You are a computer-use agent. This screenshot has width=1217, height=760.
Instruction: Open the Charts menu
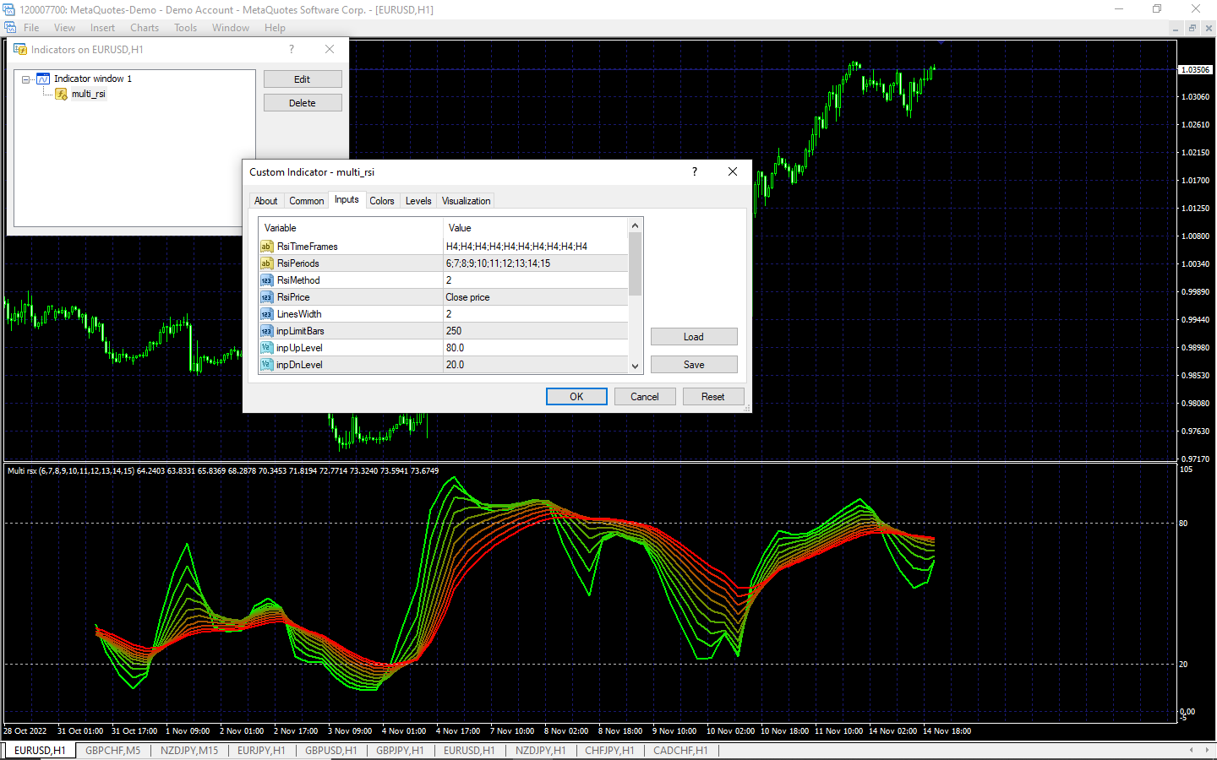tap(145, 28)
